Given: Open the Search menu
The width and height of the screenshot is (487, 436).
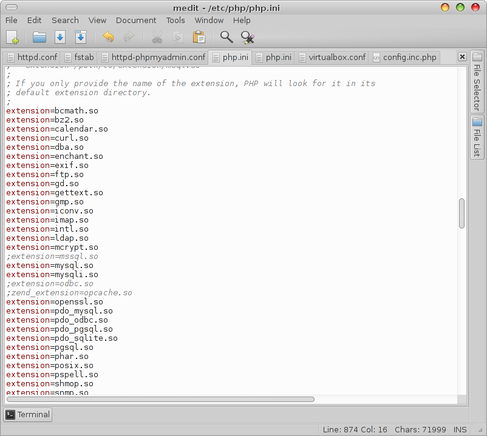Looking at the screenshot, I should click(x=65, y=21).
